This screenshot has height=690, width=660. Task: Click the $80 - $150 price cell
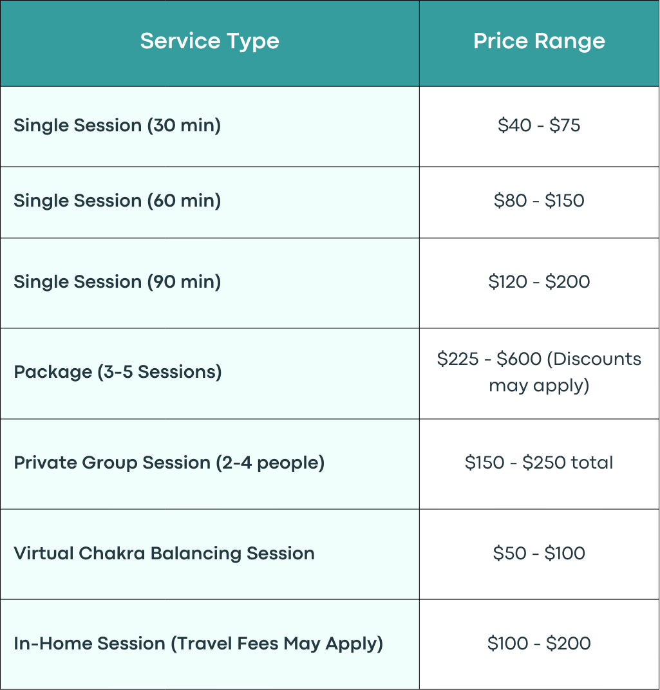539,201
